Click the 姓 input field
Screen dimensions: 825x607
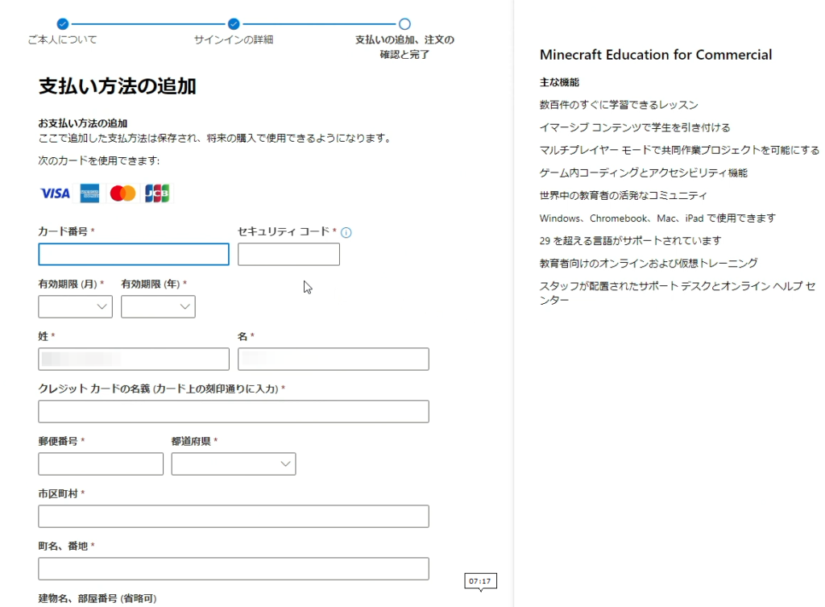point(134,360)
